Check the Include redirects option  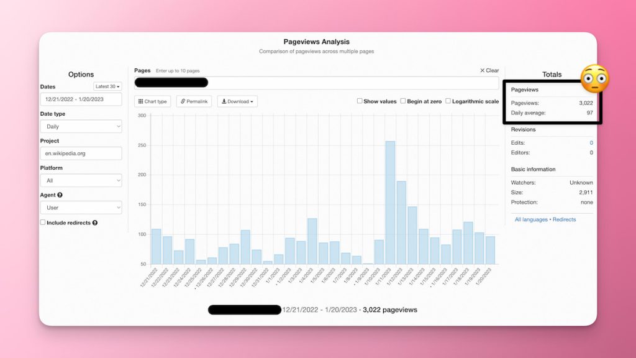pos(43,223)
